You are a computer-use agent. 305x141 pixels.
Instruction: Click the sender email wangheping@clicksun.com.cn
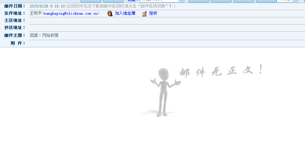click(x=71, y=14)
